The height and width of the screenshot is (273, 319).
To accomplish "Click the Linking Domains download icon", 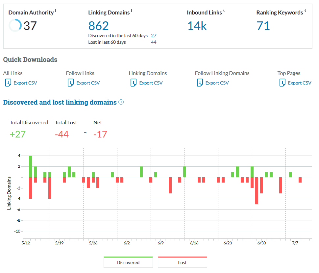I will (x=134, y=83).
